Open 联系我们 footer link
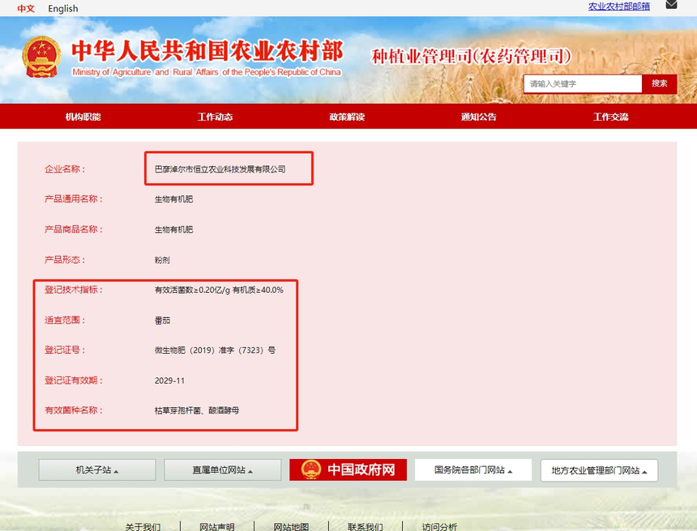The height and width of the screenshot is (531, 697). click(x=366, y=527)
